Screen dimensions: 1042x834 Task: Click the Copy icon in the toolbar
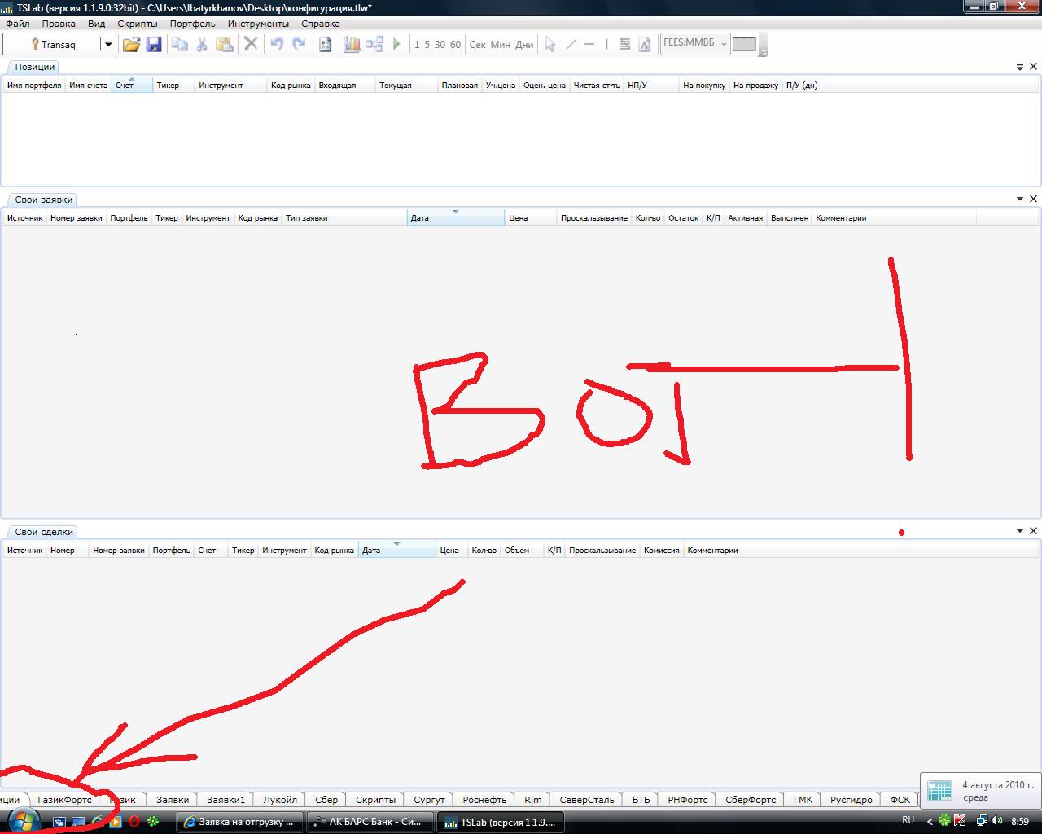179,44
